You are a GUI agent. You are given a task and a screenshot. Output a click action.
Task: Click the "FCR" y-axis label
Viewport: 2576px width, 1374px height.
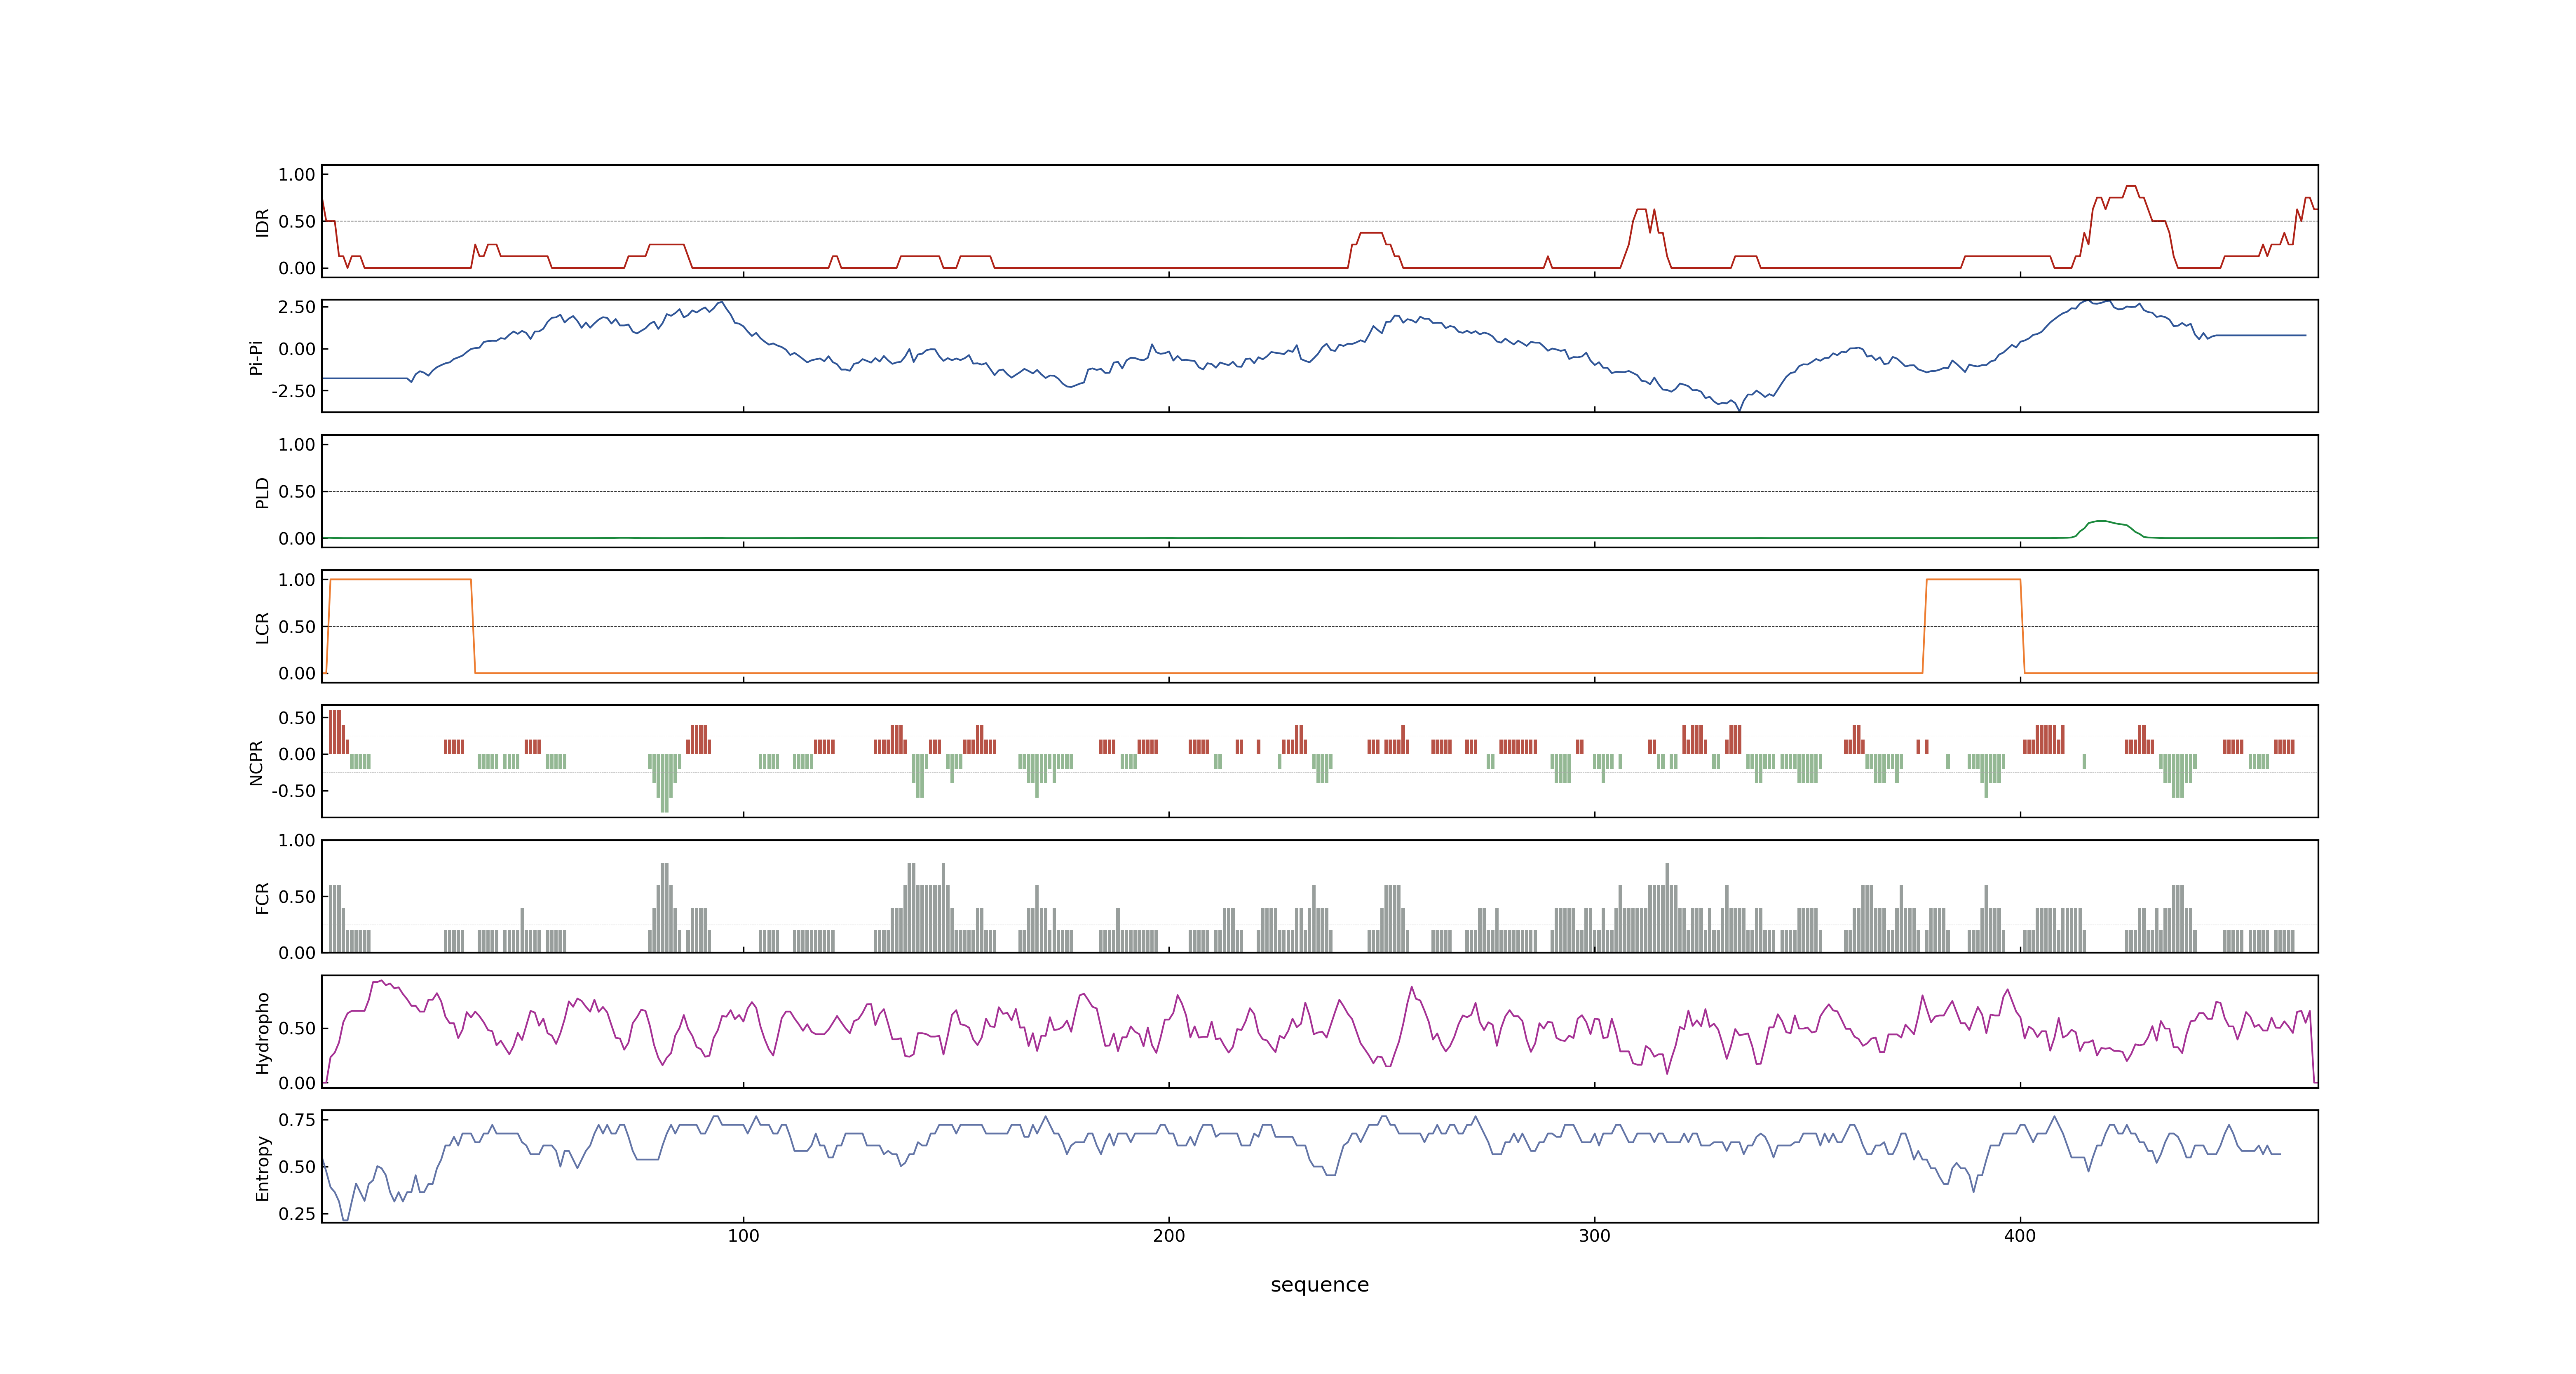(x=262, y=898)
